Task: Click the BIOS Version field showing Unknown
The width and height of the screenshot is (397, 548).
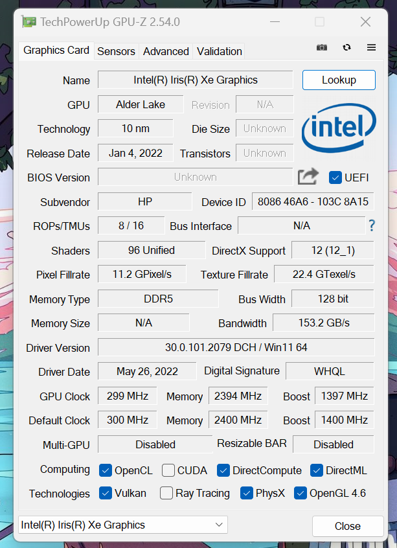Action: 196,177
